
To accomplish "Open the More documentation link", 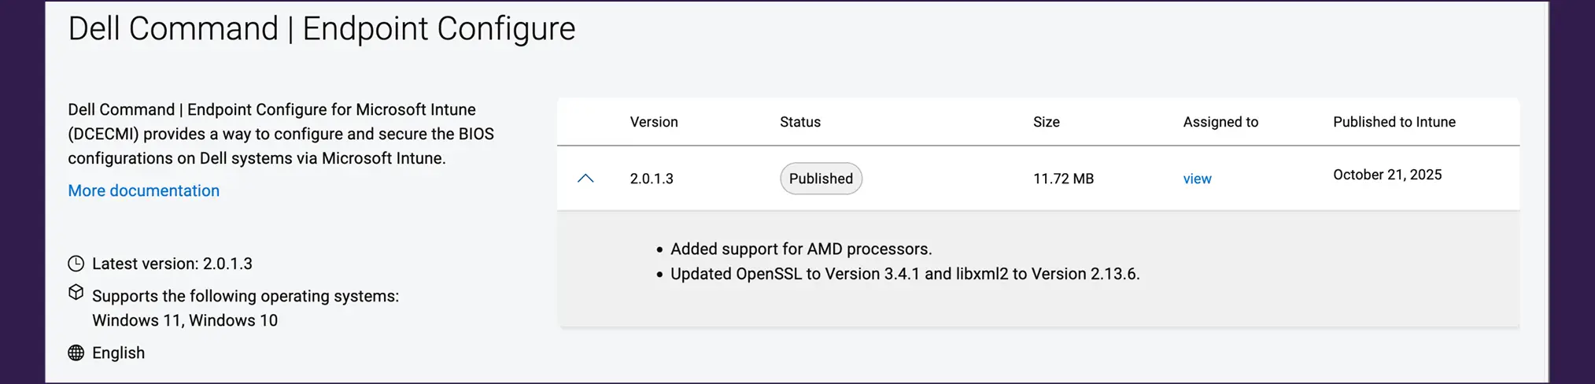I will coord(143,190).
